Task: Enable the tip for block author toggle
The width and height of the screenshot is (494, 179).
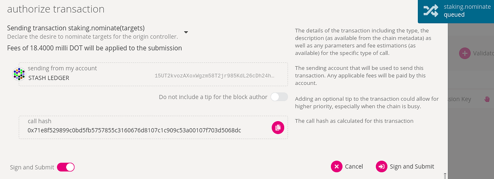Action: point(279,97)
